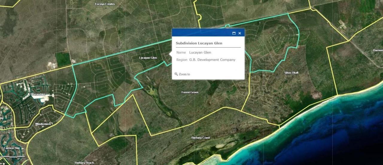The height and width of the screenshot is (165, 383).
Task: Click the Cannon Bay map label
Action: pyautogui.click(x=12, y=148)
